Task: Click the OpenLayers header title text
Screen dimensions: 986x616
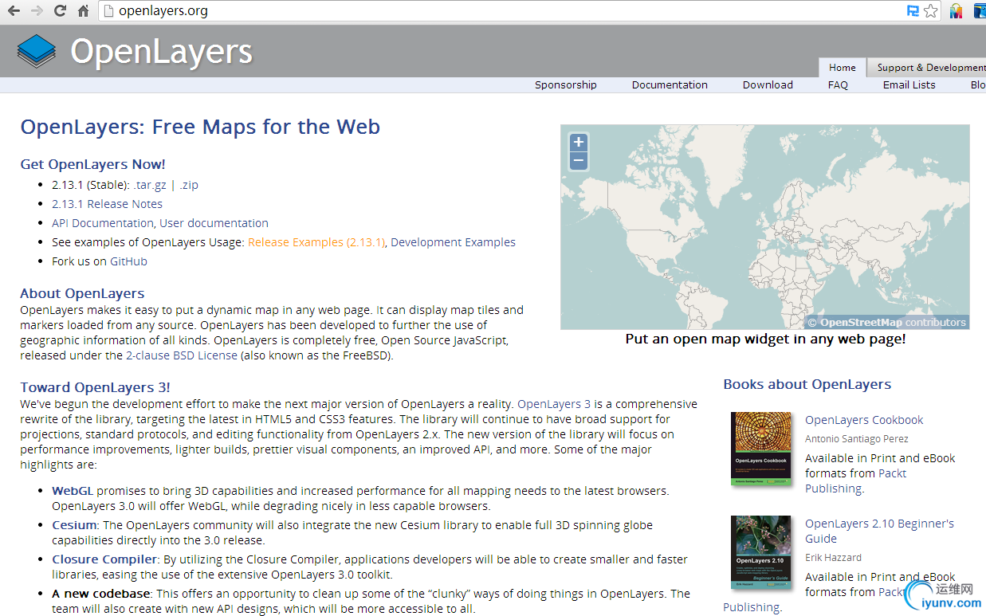Action: click(x=161, y=52)
